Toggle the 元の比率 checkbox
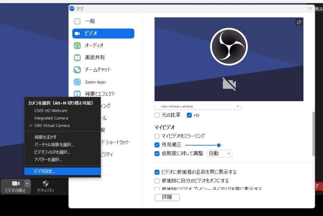The width and height of the screenshot is (323, 216). click(x=157, y=115)
